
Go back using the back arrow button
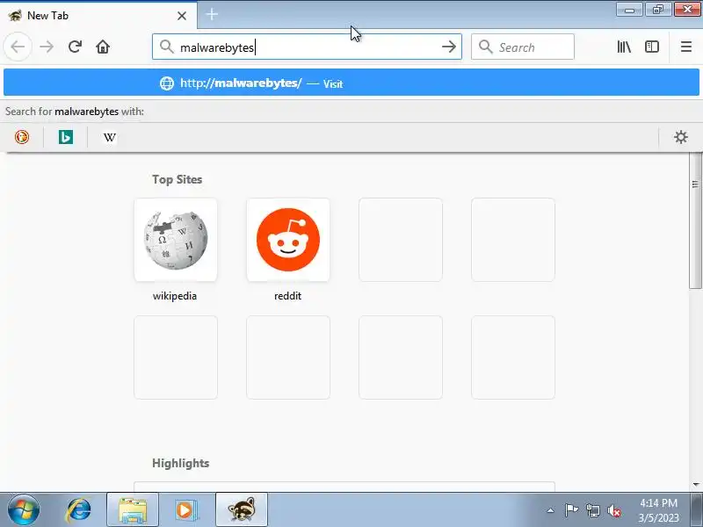[18, 47]
